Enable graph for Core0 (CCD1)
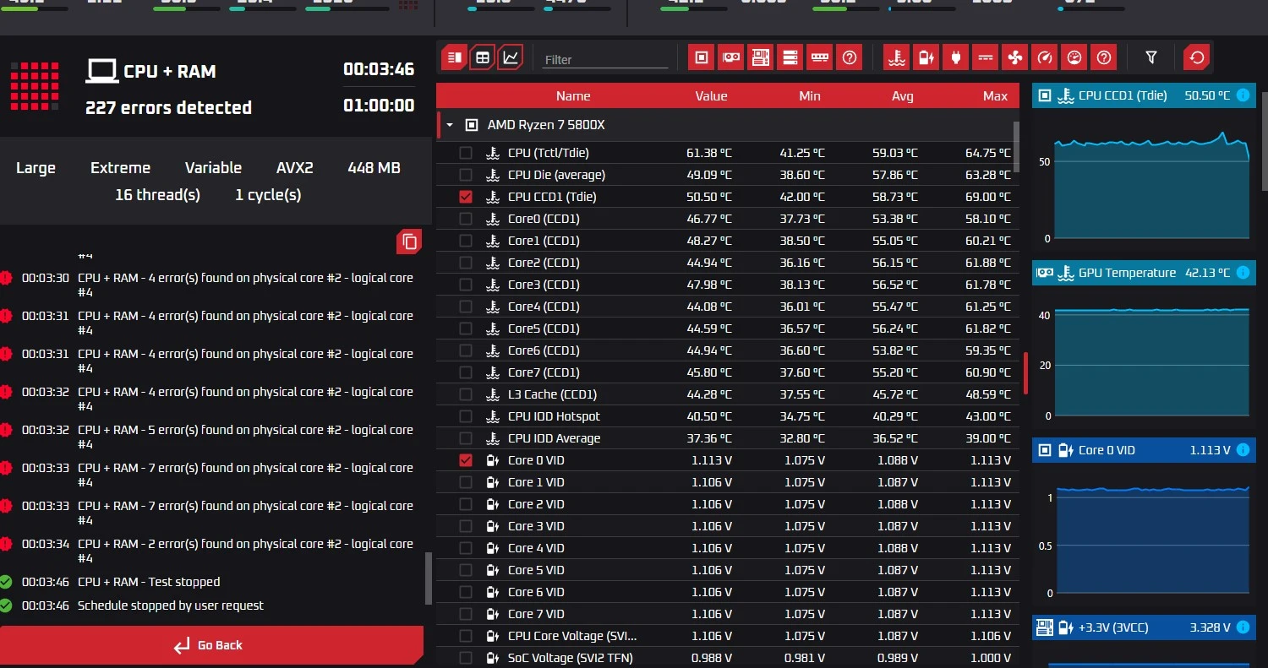 point(466,219)
